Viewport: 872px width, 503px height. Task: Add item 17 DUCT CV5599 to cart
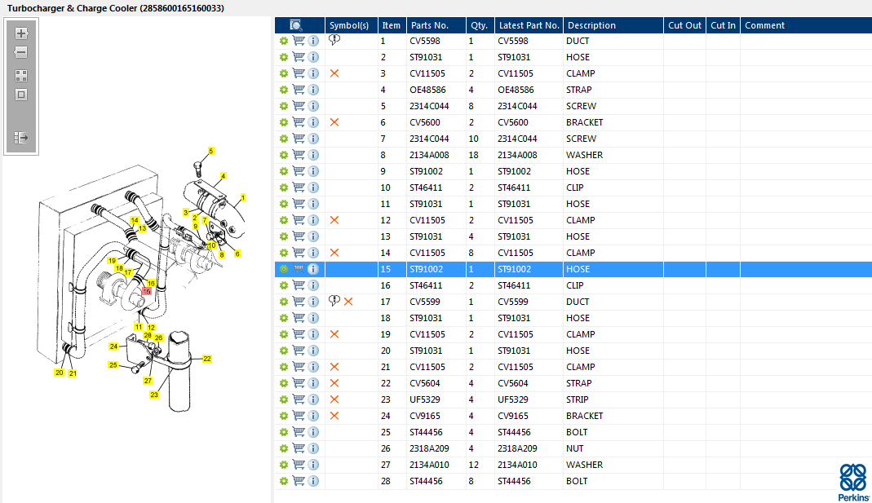pyautogui.click(x=299, y=302)
